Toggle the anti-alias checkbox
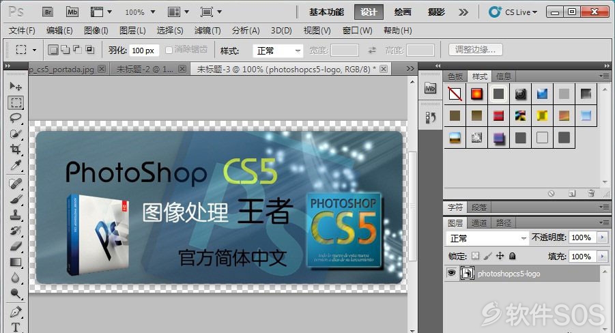This screenshot has height=333, width=615. (x=169, y=50)
